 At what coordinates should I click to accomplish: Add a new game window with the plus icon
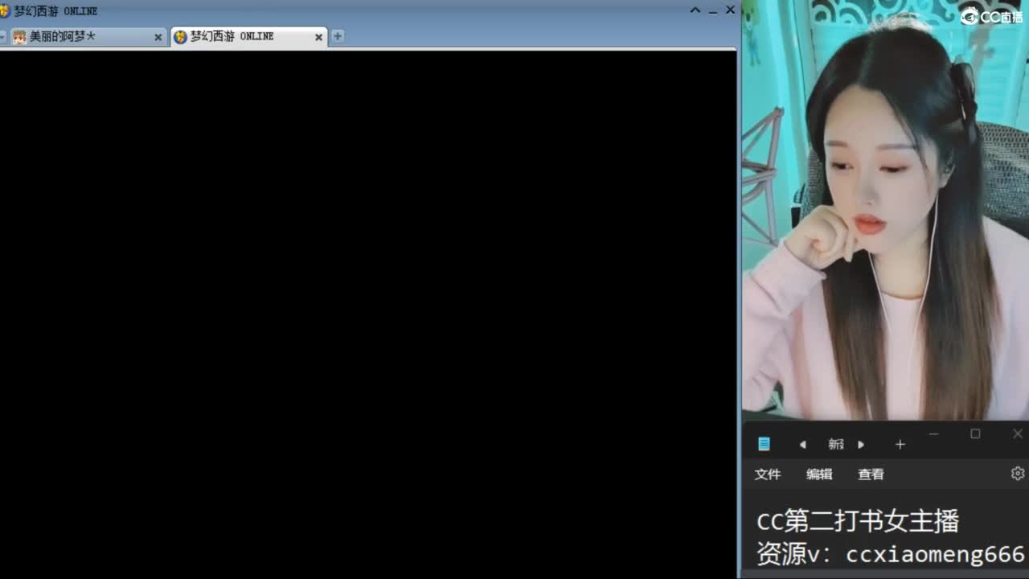pos(338,35)
